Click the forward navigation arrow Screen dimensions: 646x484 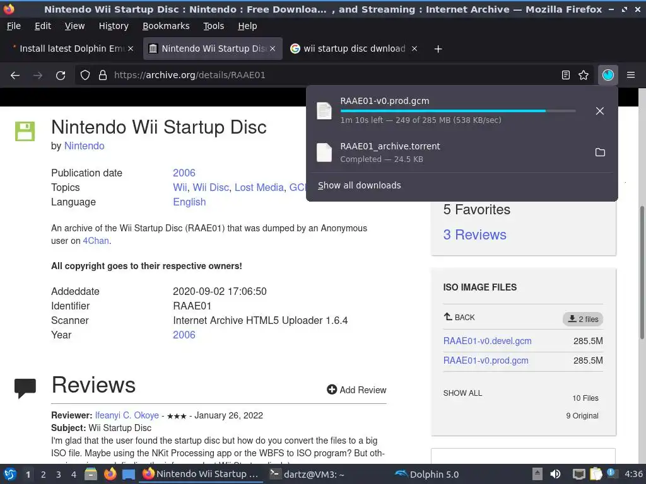38,75
